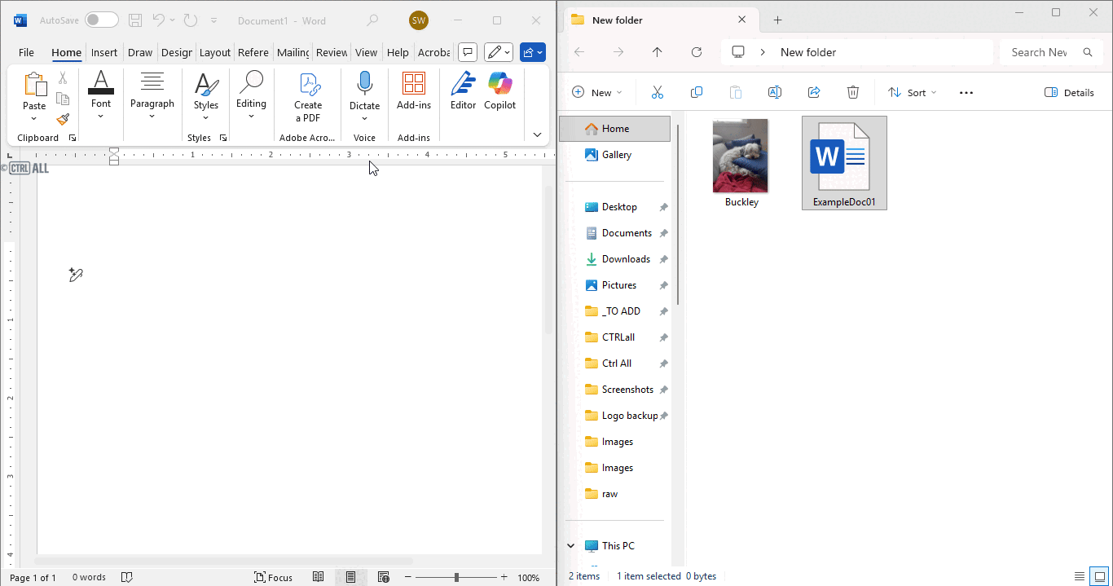1113x586 pixels.
Task: Select the Buckley photo thumbnail
Action: click(741, 156)
